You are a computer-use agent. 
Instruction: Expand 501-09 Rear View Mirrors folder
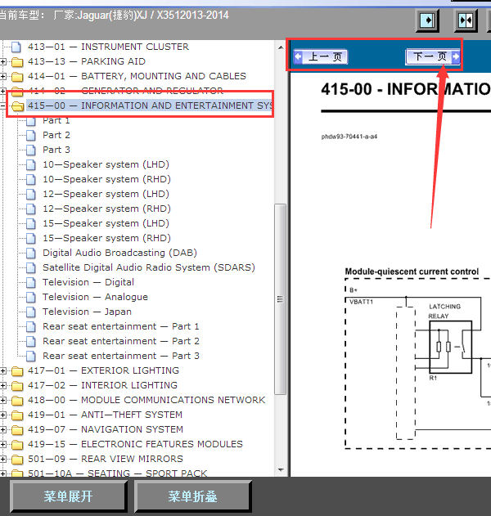point(3,459)
